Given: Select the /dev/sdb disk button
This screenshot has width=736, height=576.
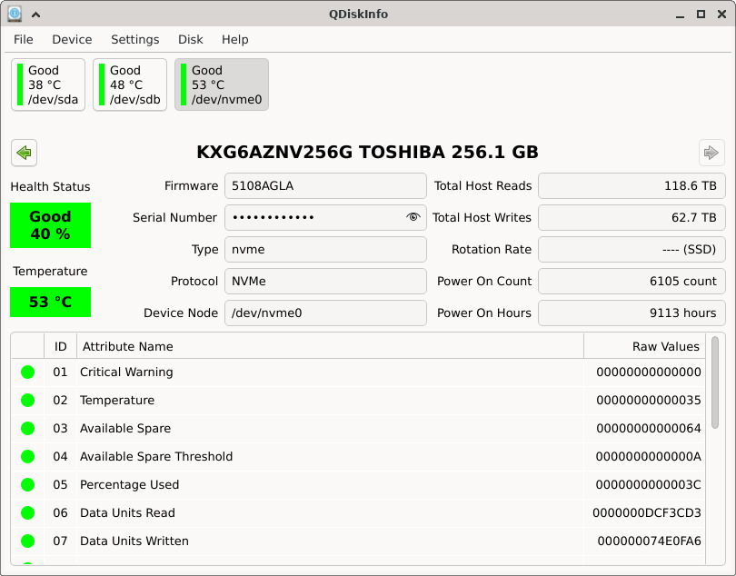Looking at the screenshot, I should click(130, 84).
